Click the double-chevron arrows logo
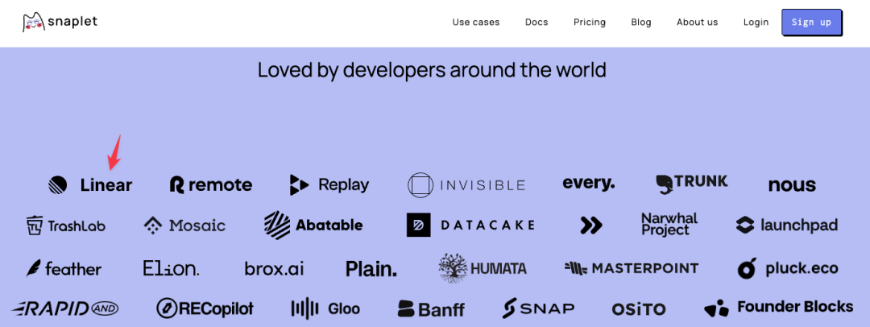Image resolution: width=870 pixels, height=327 pixels. [591, 225]
